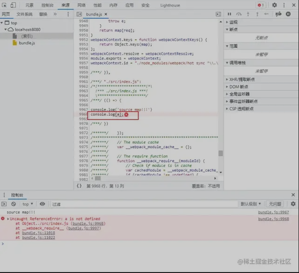Switch to the 安全 Security tab
299x273 pixels.
click(x=146, y=5)
